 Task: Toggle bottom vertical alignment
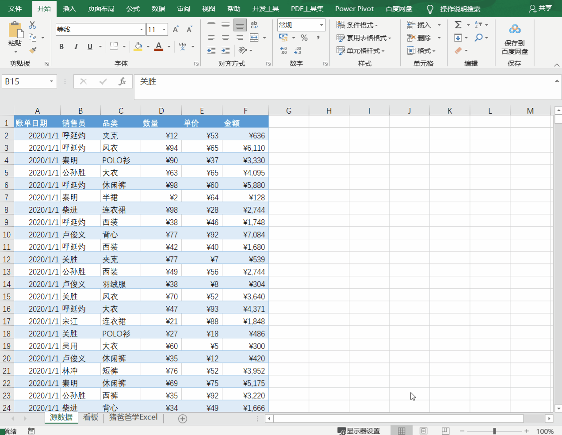coord(240,25)
